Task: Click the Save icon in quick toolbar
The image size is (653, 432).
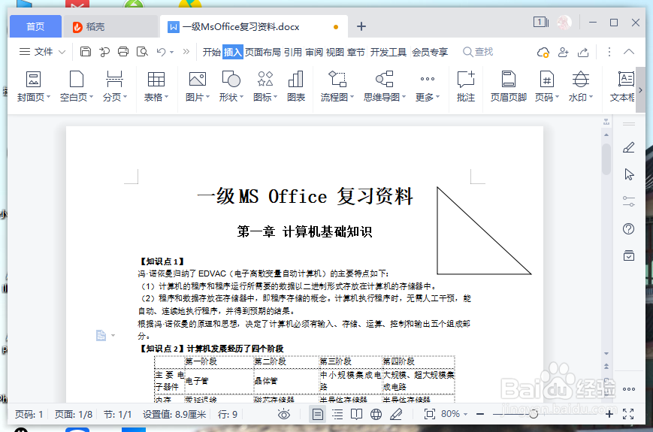Action: tap(86, 52)
